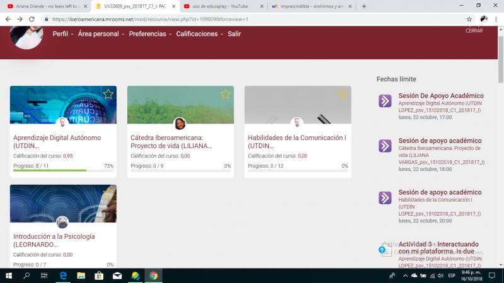The image size is (504, 283).
Task: Click the Aprendizaje Digital Autónomo course banner image
Action: tap(64, 105)
